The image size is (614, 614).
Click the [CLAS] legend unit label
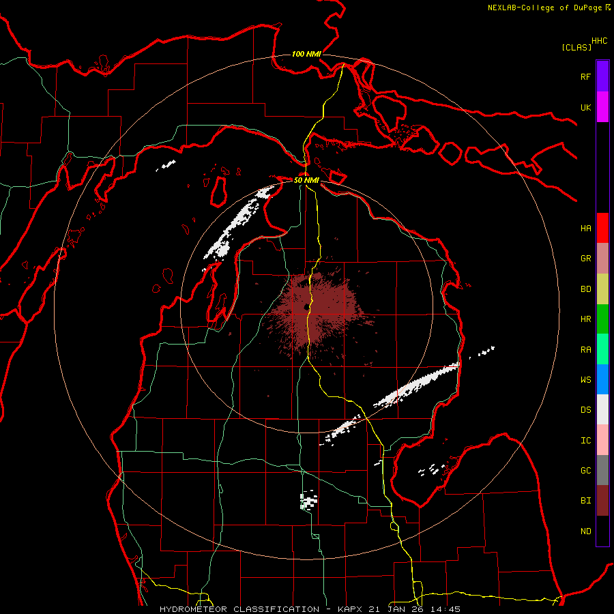[x=576, y=47]
